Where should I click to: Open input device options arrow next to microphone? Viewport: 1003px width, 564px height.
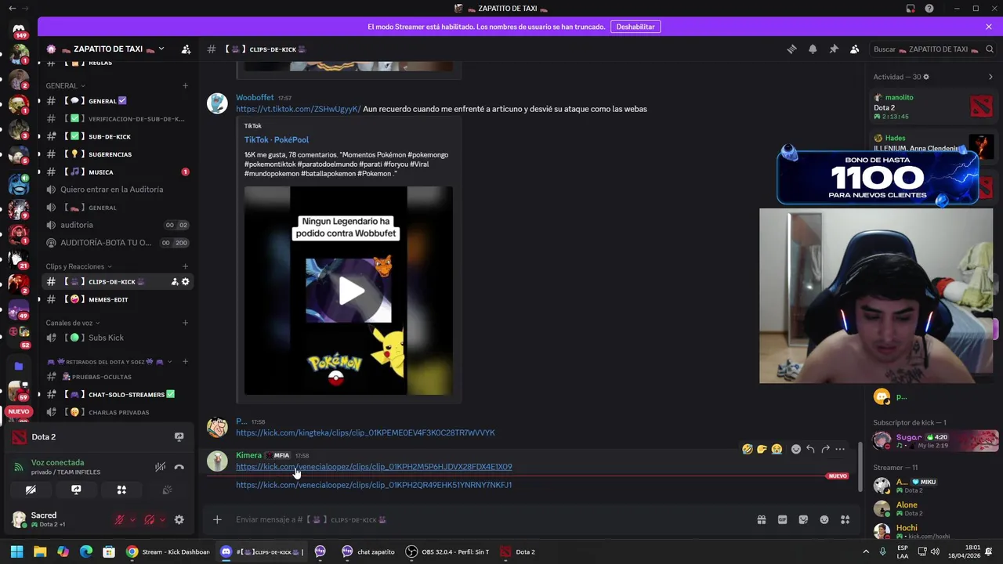(x=132, y=519)
